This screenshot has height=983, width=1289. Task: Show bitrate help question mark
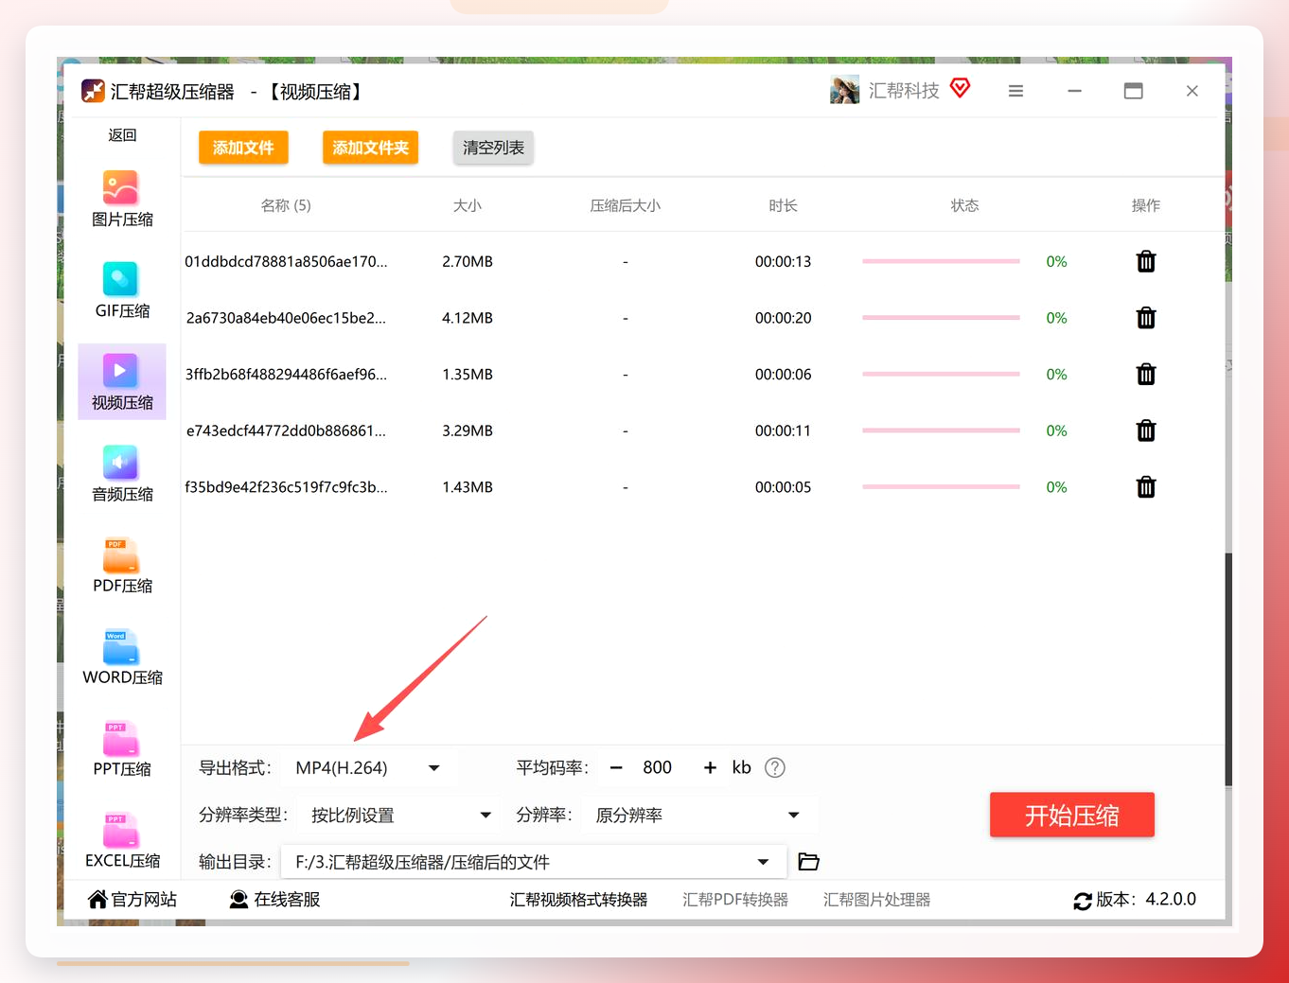[x=775, y=768]
